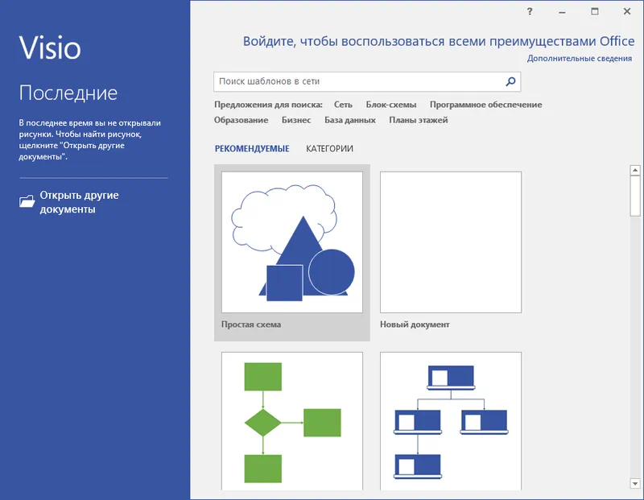Choose the blank 'Новый документ' thumbnail

tap(451, 242)
